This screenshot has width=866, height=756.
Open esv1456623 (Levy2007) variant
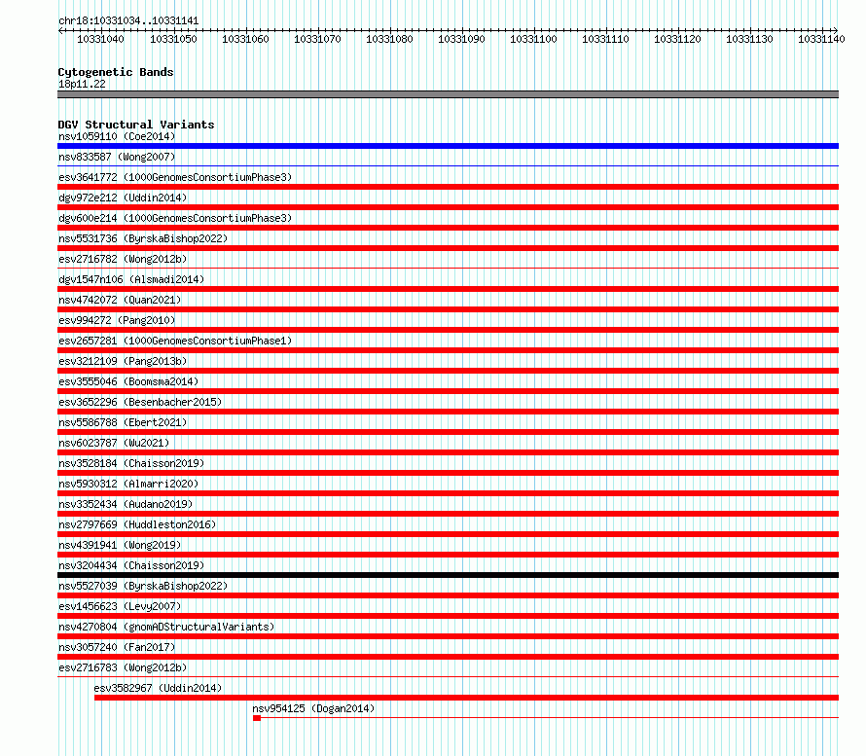pyautogui.click(x=120, y=606)
